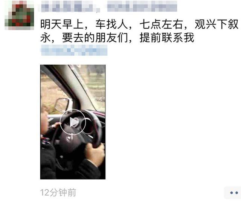Viewport: 241px width, 201px height.
Task: Tap the phrase 明天早上 in the post
Action: point(62,24)
